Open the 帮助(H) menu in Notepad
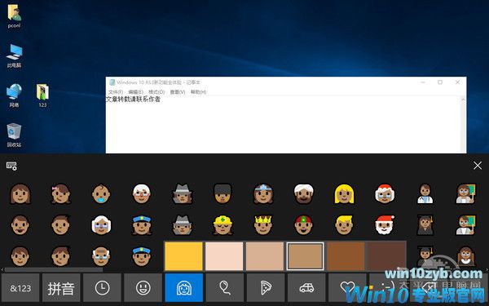The image size is (489, 306). tap(198, 91)
